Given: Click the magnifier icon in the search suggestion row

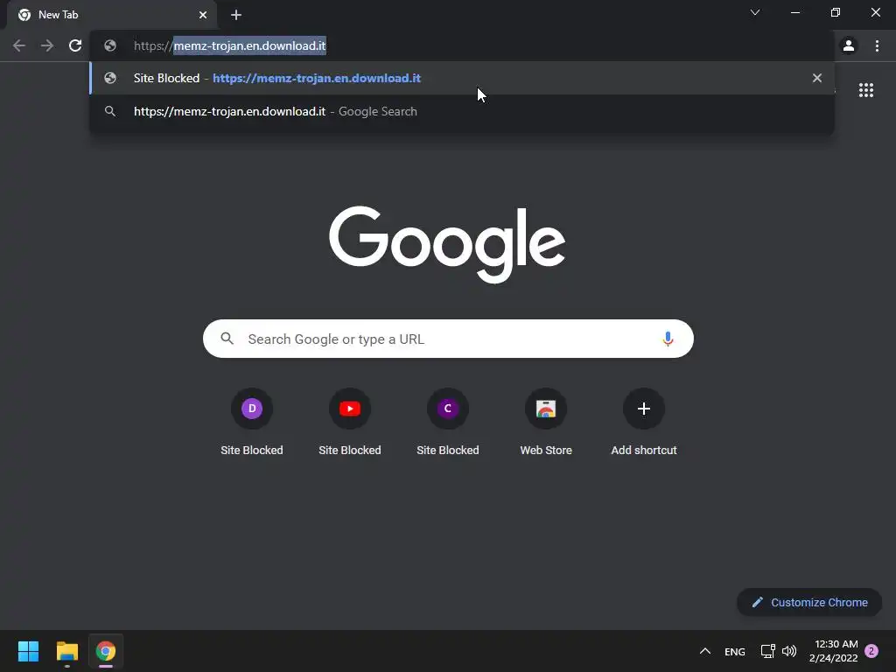Looking at the screenshot, I should (110, 111).
